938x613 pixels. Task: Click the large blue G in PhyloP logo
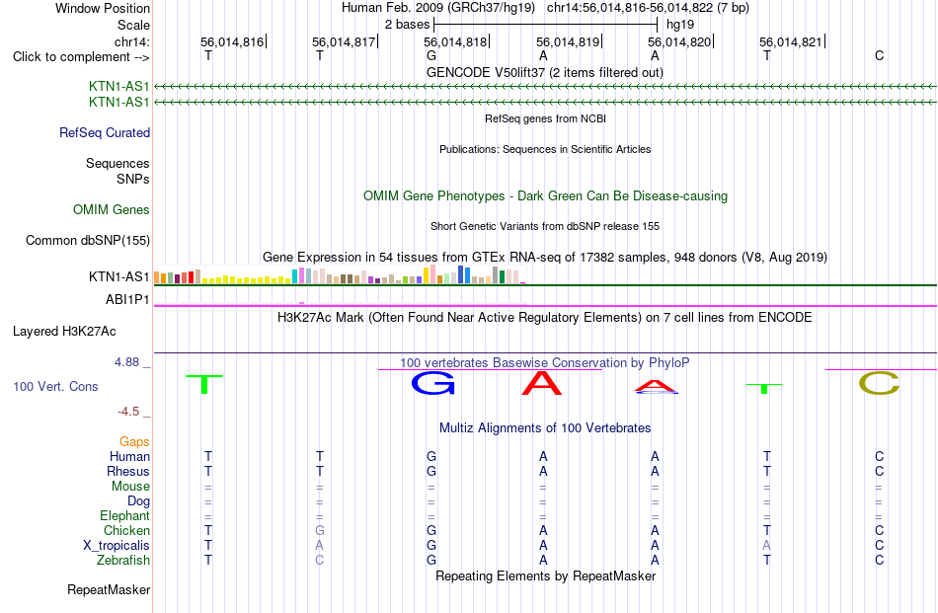[433, 383]
